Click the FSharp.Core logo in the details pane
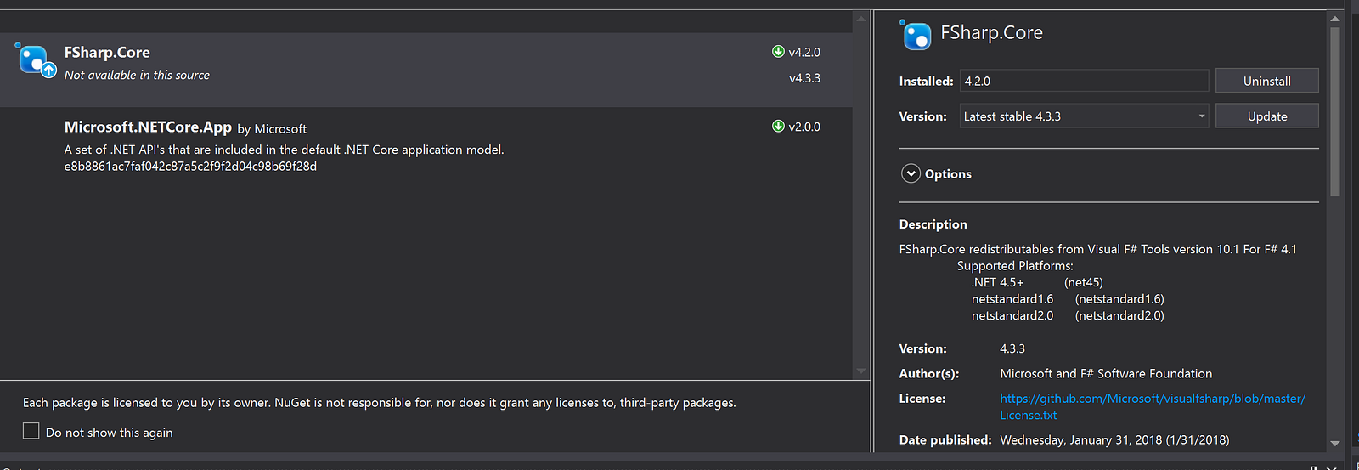 (x=916, y=35)
